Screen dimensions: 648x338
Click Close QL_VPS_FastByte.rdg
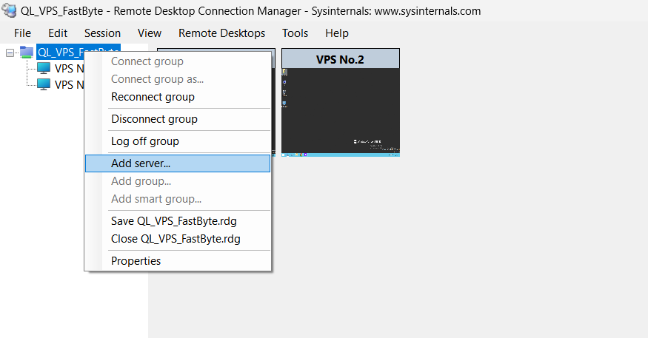pos(178,239)
